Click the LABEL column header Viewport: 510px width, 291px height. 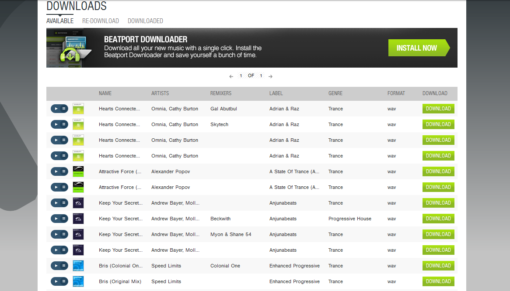(276, 93)
